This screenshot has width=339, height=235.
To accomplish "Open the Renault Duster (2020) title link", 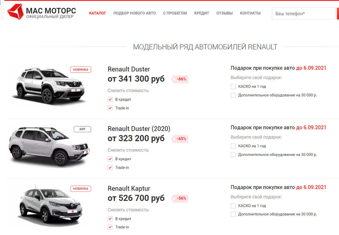I will point(139,129).
